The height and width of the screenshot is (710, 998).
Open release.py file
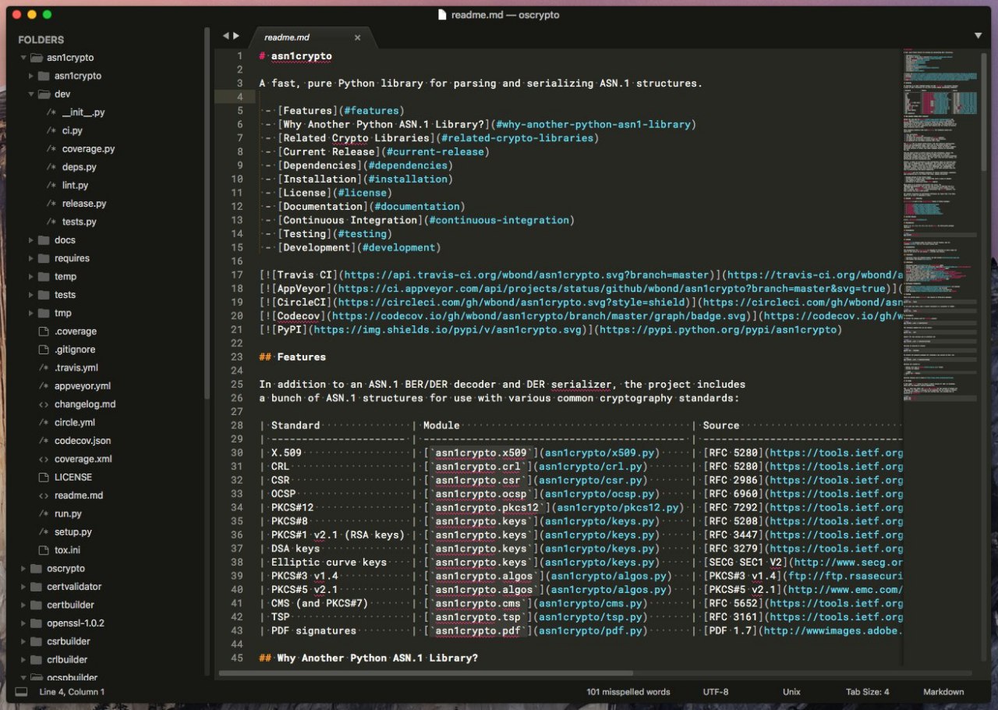click(x=84, y=204)
